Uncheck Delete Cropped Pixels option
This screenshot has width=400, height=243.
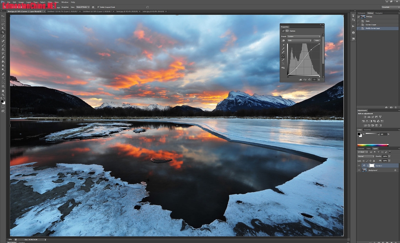(x=98, y=7)
